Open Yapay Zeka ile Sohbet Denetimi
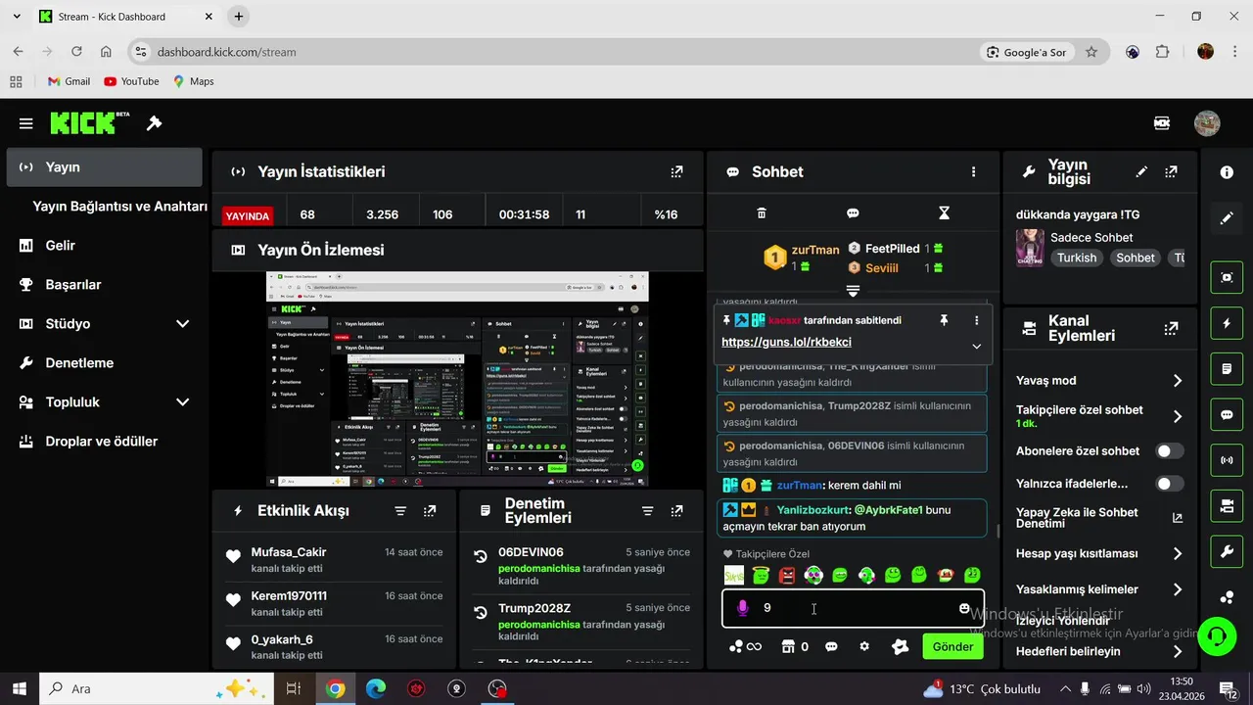The width and height of the screenshot is (1253, 705). [1099, 518]
